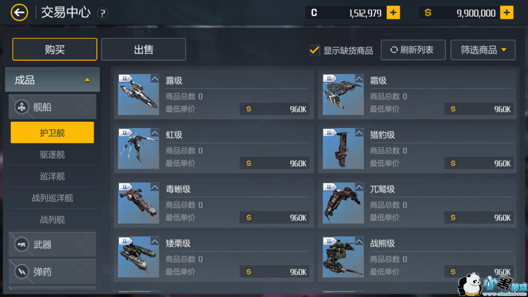The image size is (528, 297).
Task: Choose 巡洋舰 cruiser category
Action: pos(52,176)
